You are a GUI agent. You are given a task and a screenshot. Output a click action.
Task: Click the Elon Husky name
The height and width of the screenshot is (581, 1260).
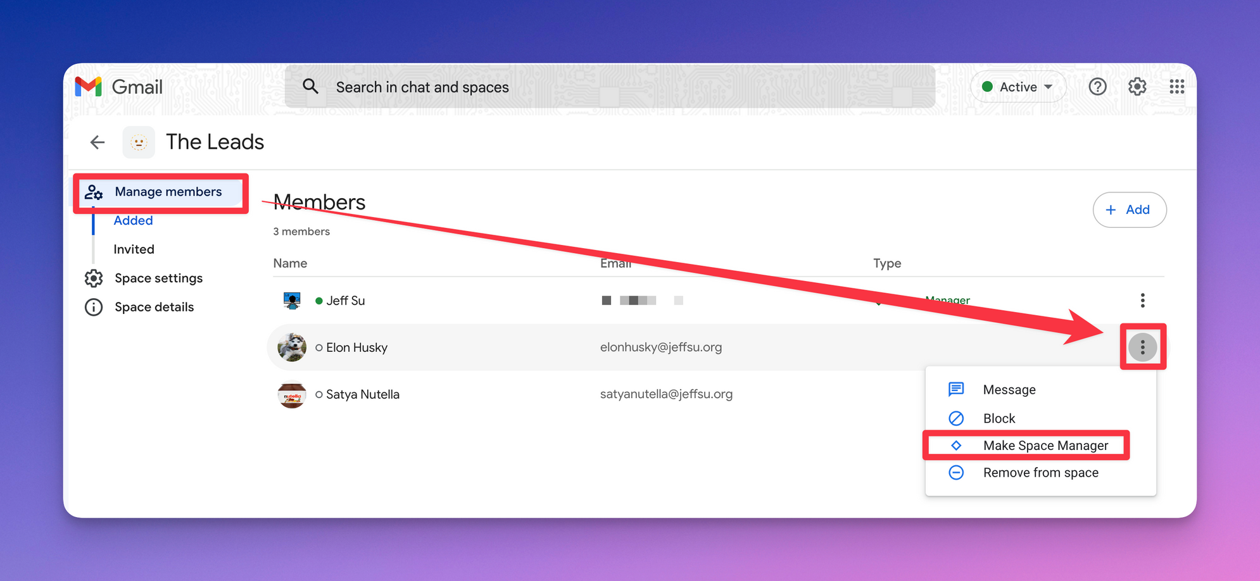click(356, 347)
